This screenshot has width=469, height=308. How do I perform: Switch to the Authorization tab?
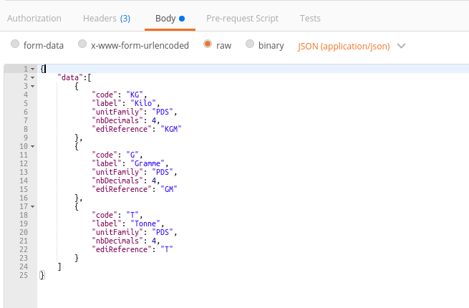pyautogui.click(x=34, y=18)
